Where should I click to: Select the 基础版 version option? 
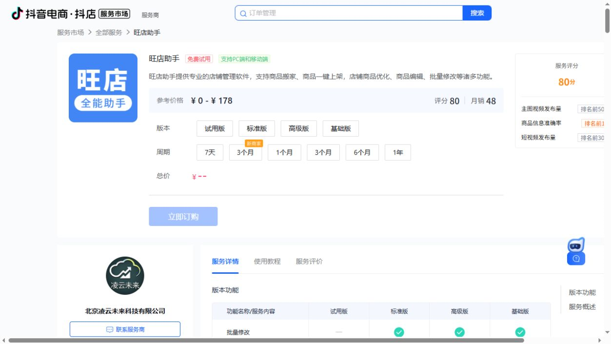tap(340, 129)
